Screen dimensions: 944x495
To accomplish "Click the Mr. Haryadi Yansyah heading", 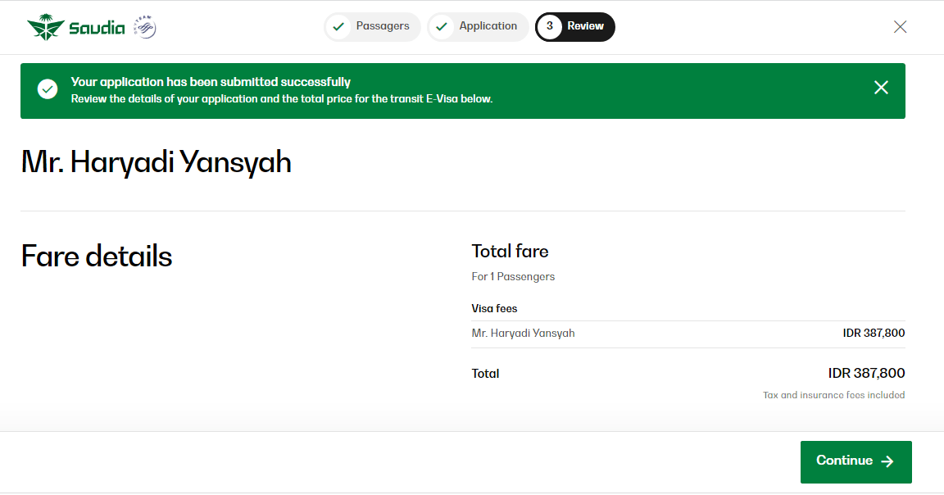I will (x=156, y=162).
